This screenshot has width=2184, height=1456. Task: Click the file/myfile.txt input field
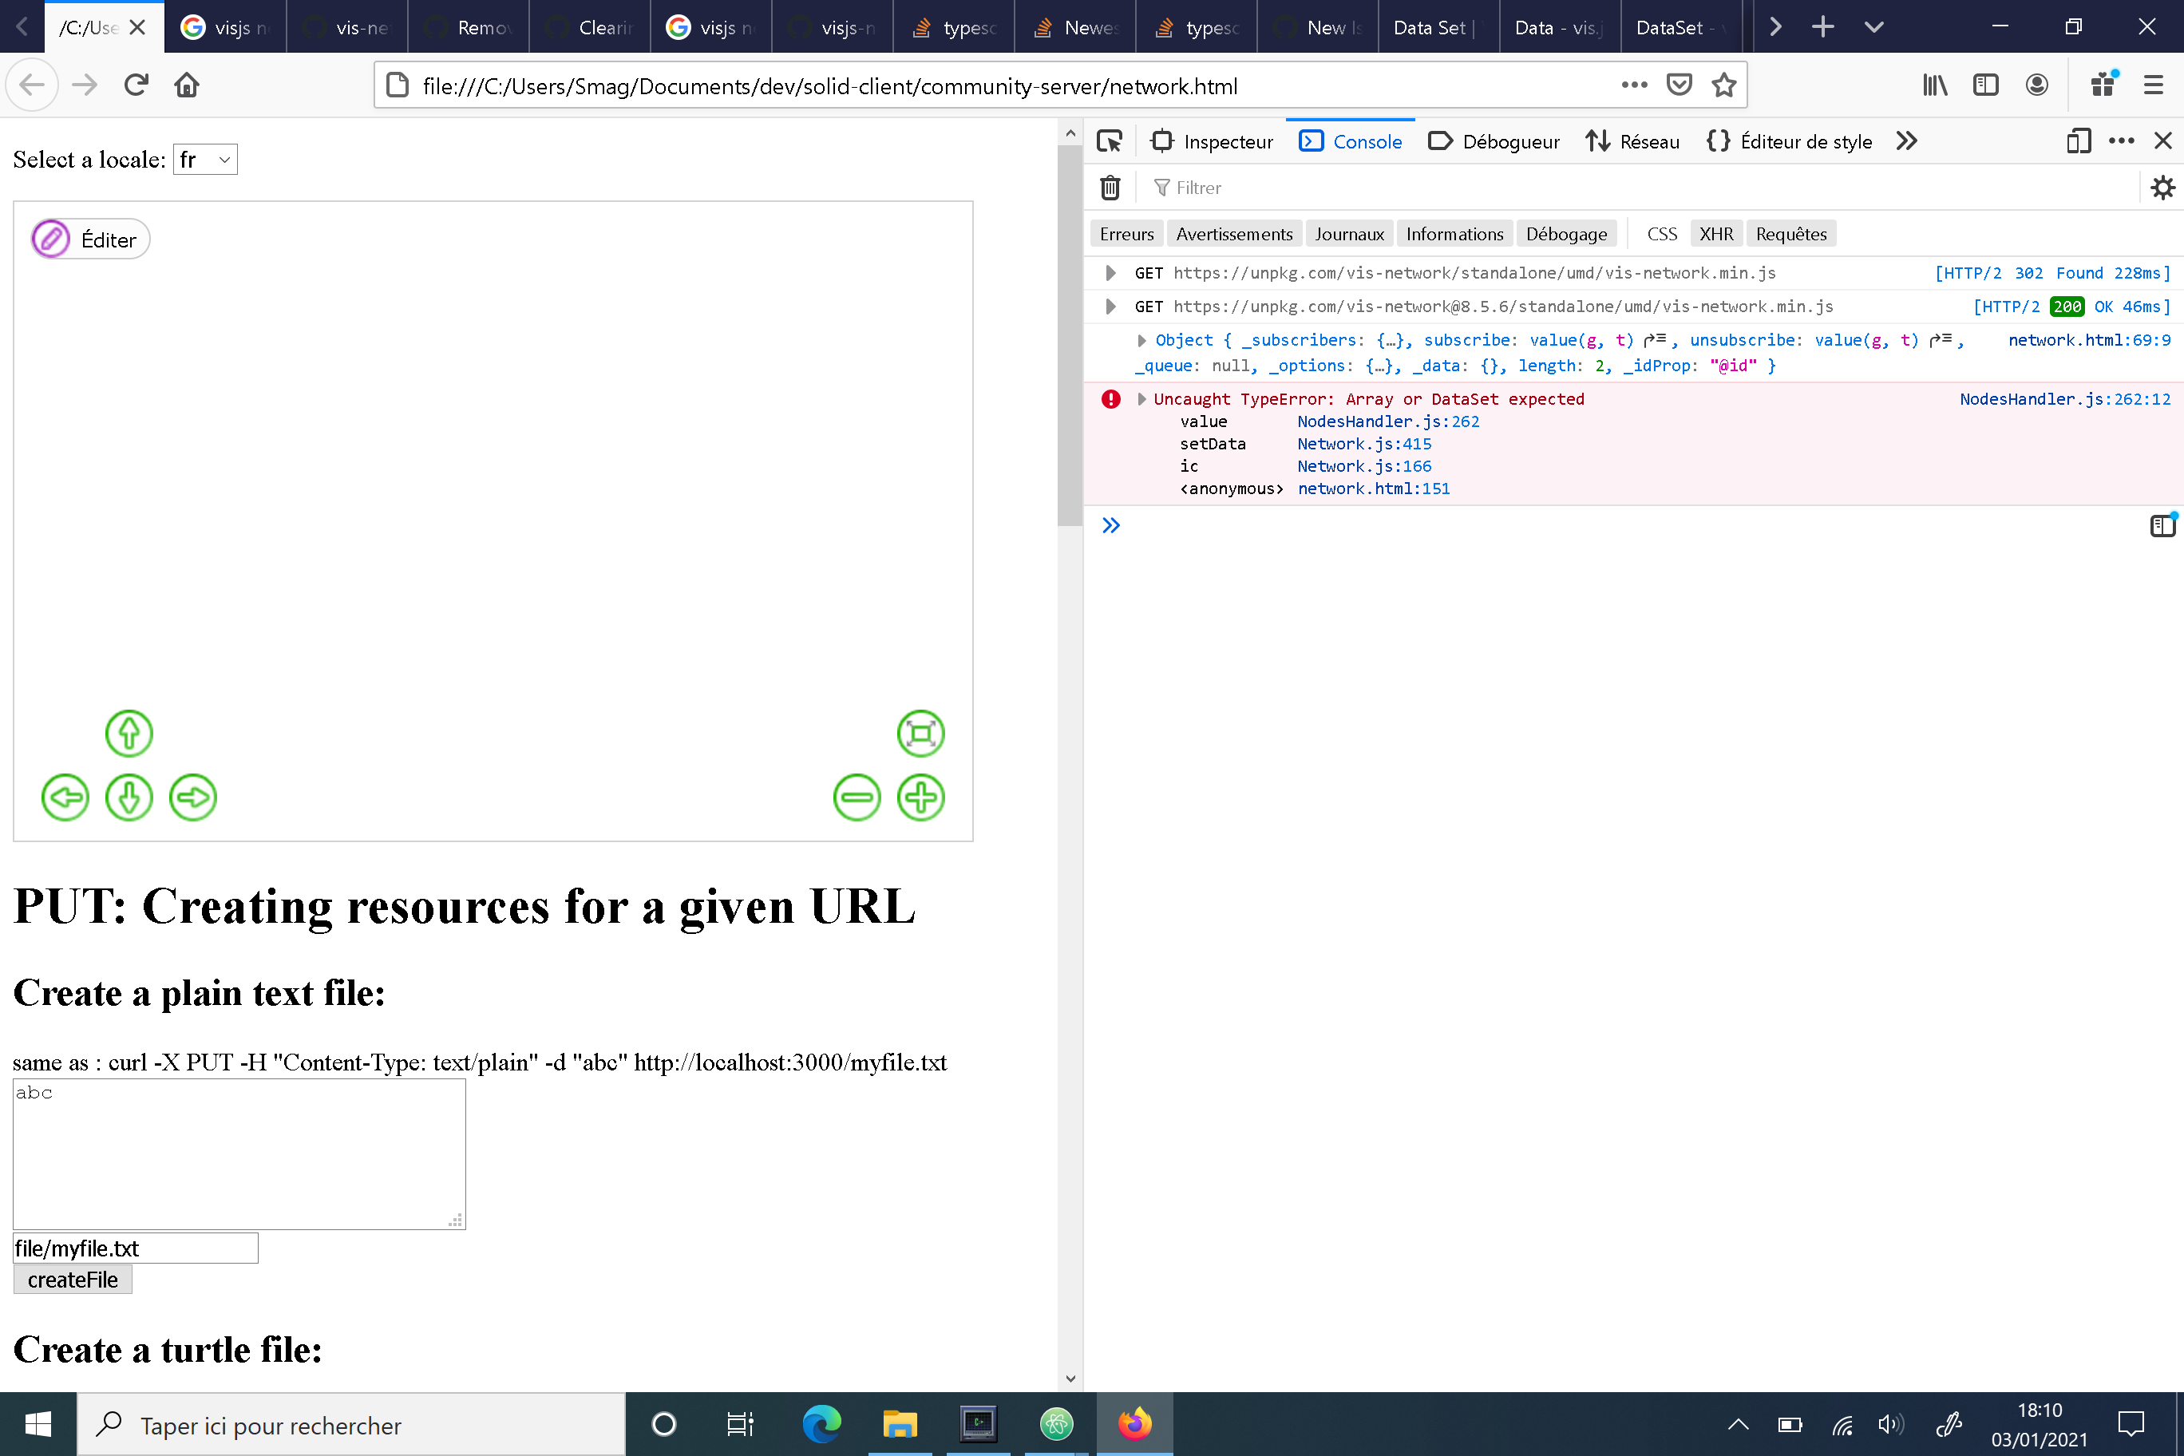tap(136, 1248)
